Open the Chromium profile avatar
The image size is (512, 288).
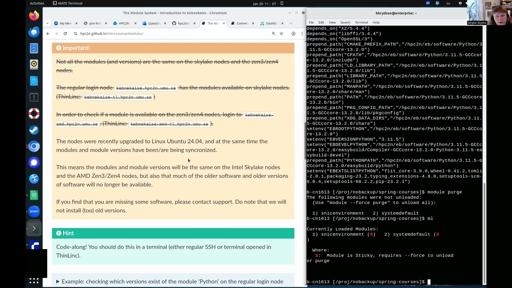click(x=293, y=34)
